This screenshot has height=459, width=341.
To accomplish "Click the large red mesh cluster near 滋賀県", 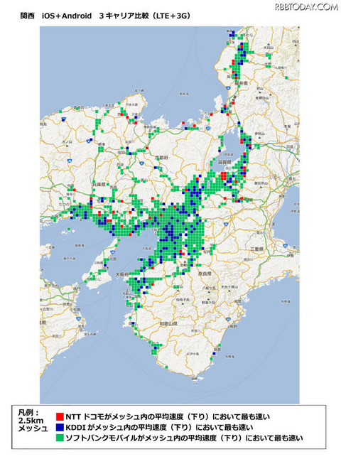I will point(223,176).
